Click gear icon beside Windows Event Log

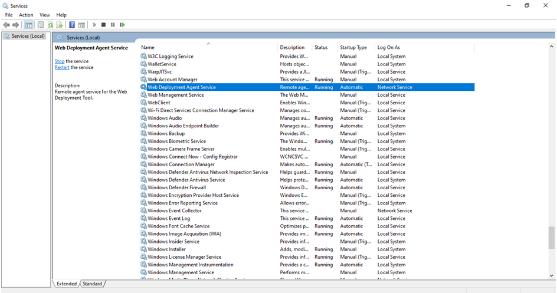(143, 218)
